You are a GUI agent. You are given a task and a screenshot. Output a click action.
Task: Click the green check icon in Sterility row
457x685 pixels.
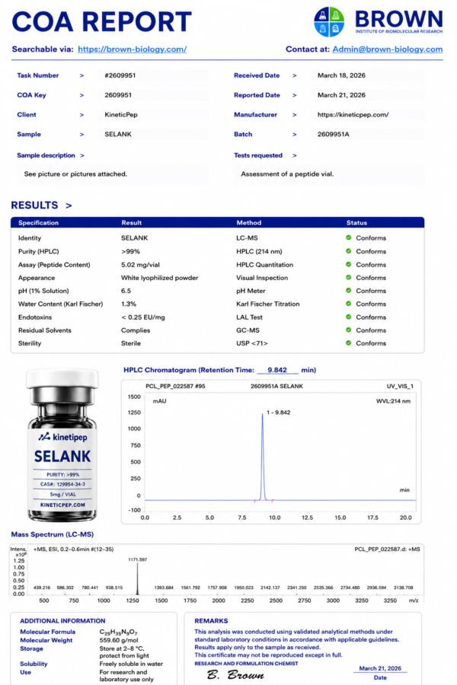click(349, 343)
